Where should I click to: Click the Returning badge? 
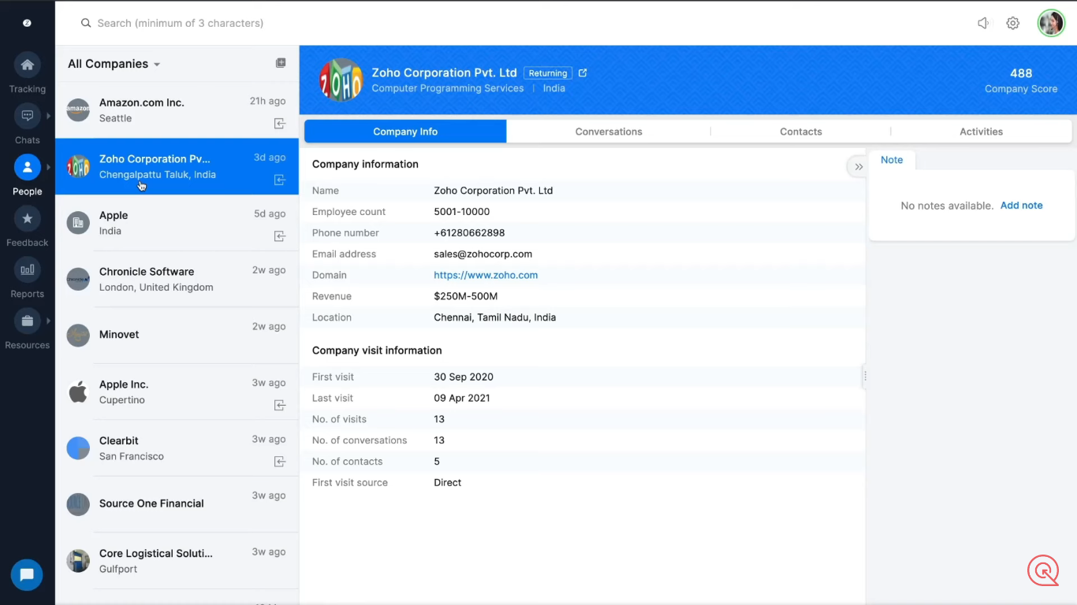(548, 73)
